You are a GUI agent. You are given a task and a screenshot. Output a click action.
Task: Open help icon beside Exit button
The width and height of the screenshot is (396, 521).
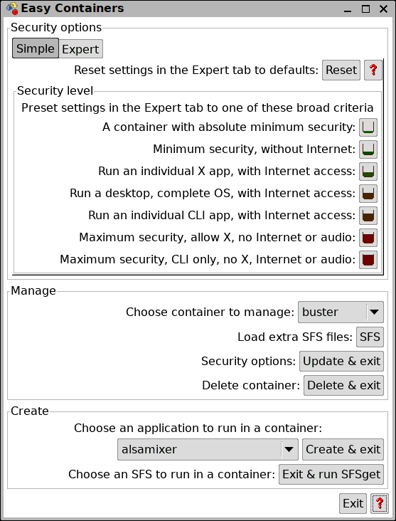pos(380,504)
